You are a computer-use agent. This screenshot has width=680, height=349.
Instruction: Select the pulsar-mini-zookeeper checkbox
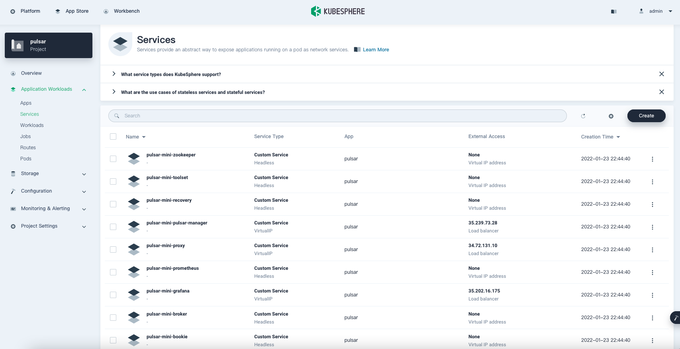pyautogui.click(x=113, y=159)
